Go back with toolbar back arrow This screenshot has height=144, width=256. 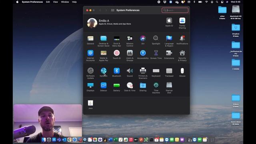100,10
